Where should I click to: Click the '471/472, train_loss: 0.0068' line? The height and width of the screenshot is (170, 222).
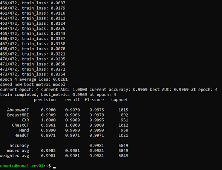33,64
